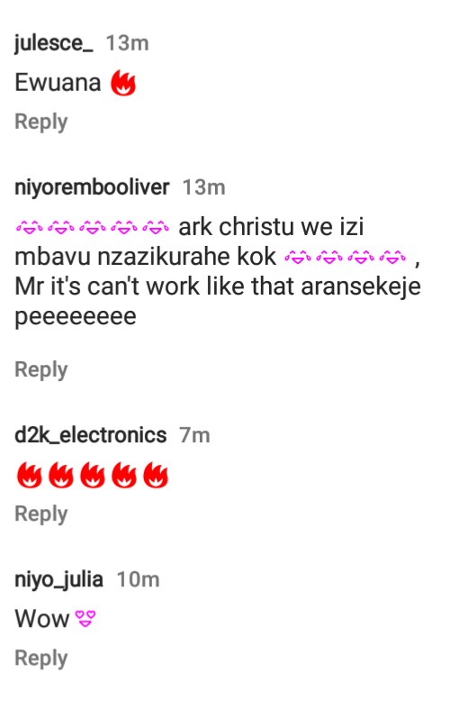Click the 13m timestamp next to julesce_
The height and width of the screenshot is (709, 468).
pos(127,43)
